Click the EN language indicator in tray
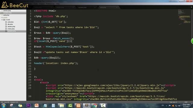 point(163,105)
